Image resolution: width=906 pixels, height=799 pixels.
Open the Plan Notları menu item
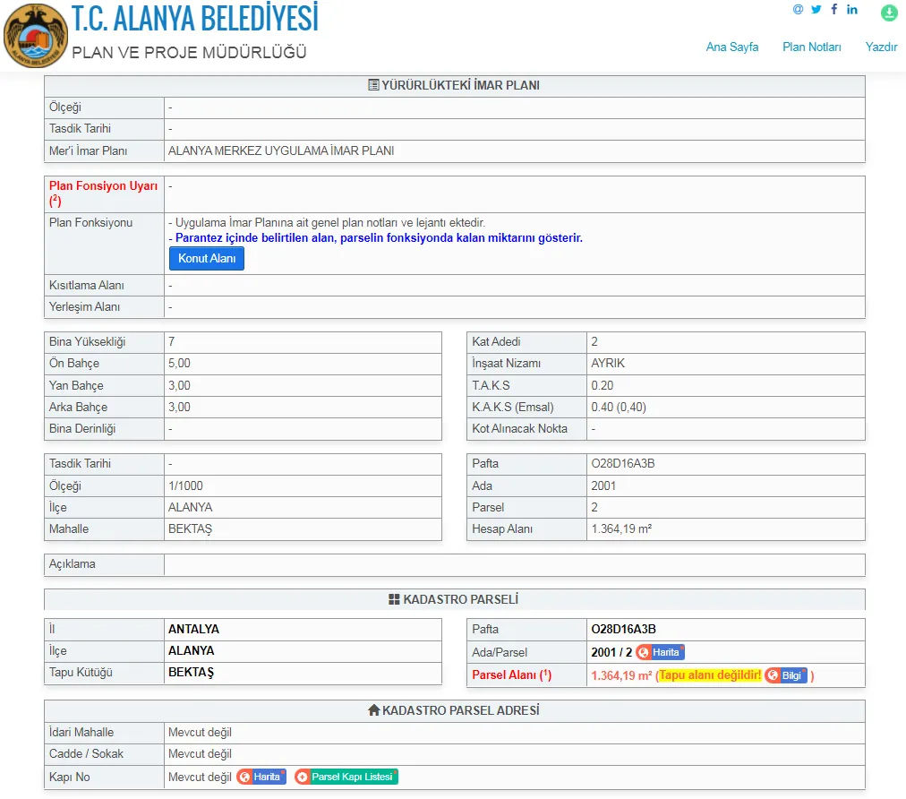(x=811, y=47)
